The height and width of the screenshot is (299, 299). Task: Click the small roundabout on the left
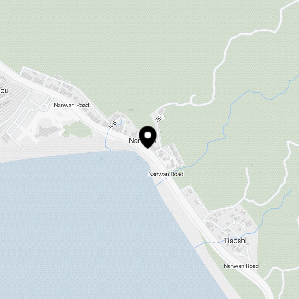tap(44, 107)
